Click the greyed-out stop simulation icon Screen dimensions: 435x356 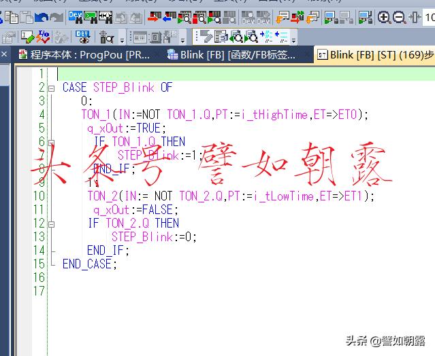(347, 17)
